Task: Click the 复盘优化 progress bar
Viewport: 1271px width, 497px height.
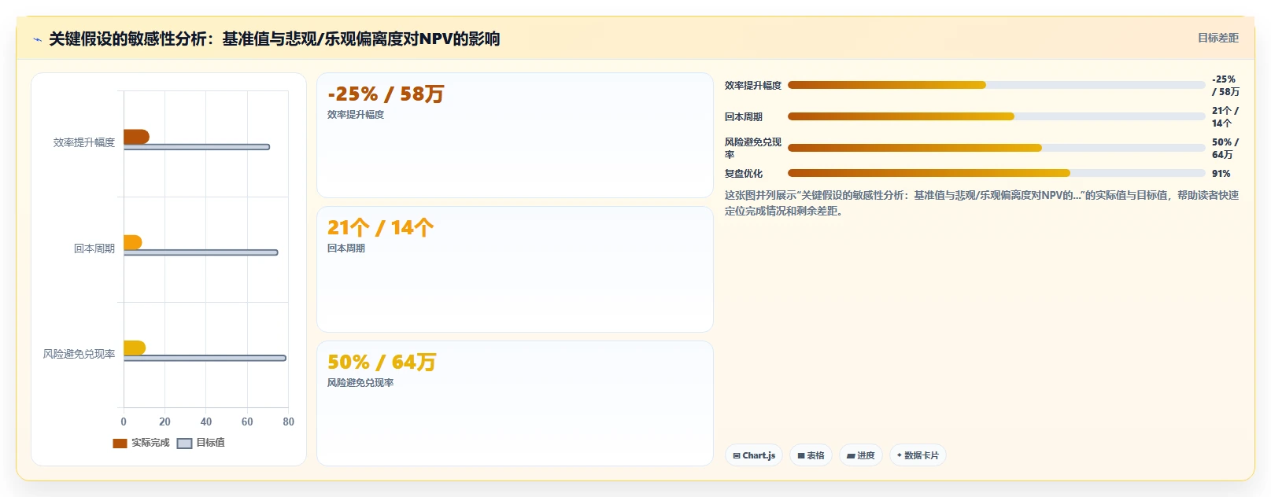Action: coord(996,173)
